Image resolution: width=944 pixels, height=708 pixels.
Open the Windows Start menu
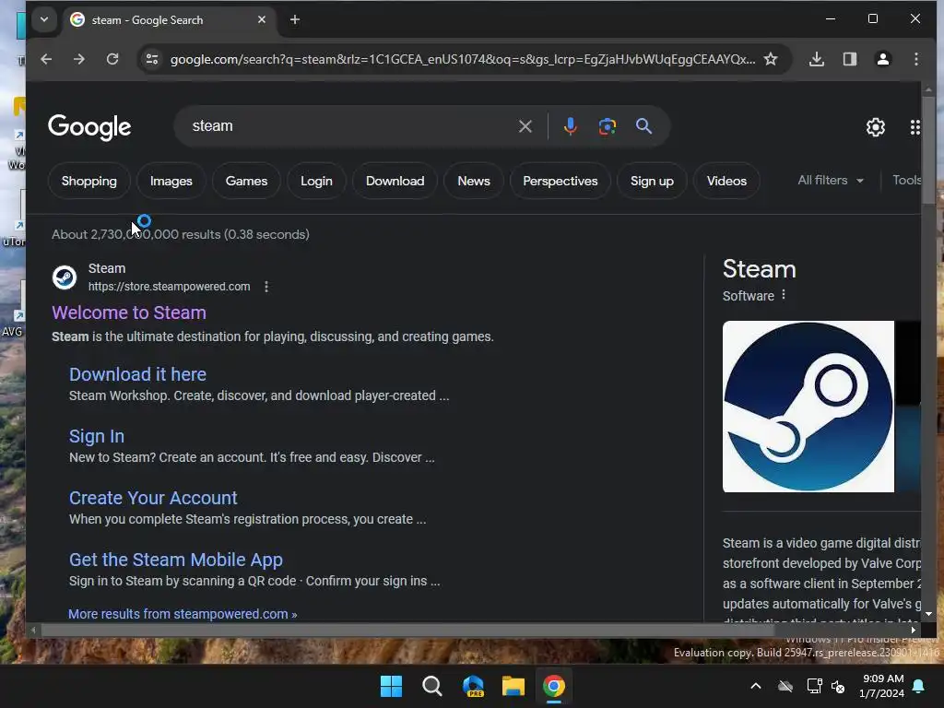click(391, 686)
